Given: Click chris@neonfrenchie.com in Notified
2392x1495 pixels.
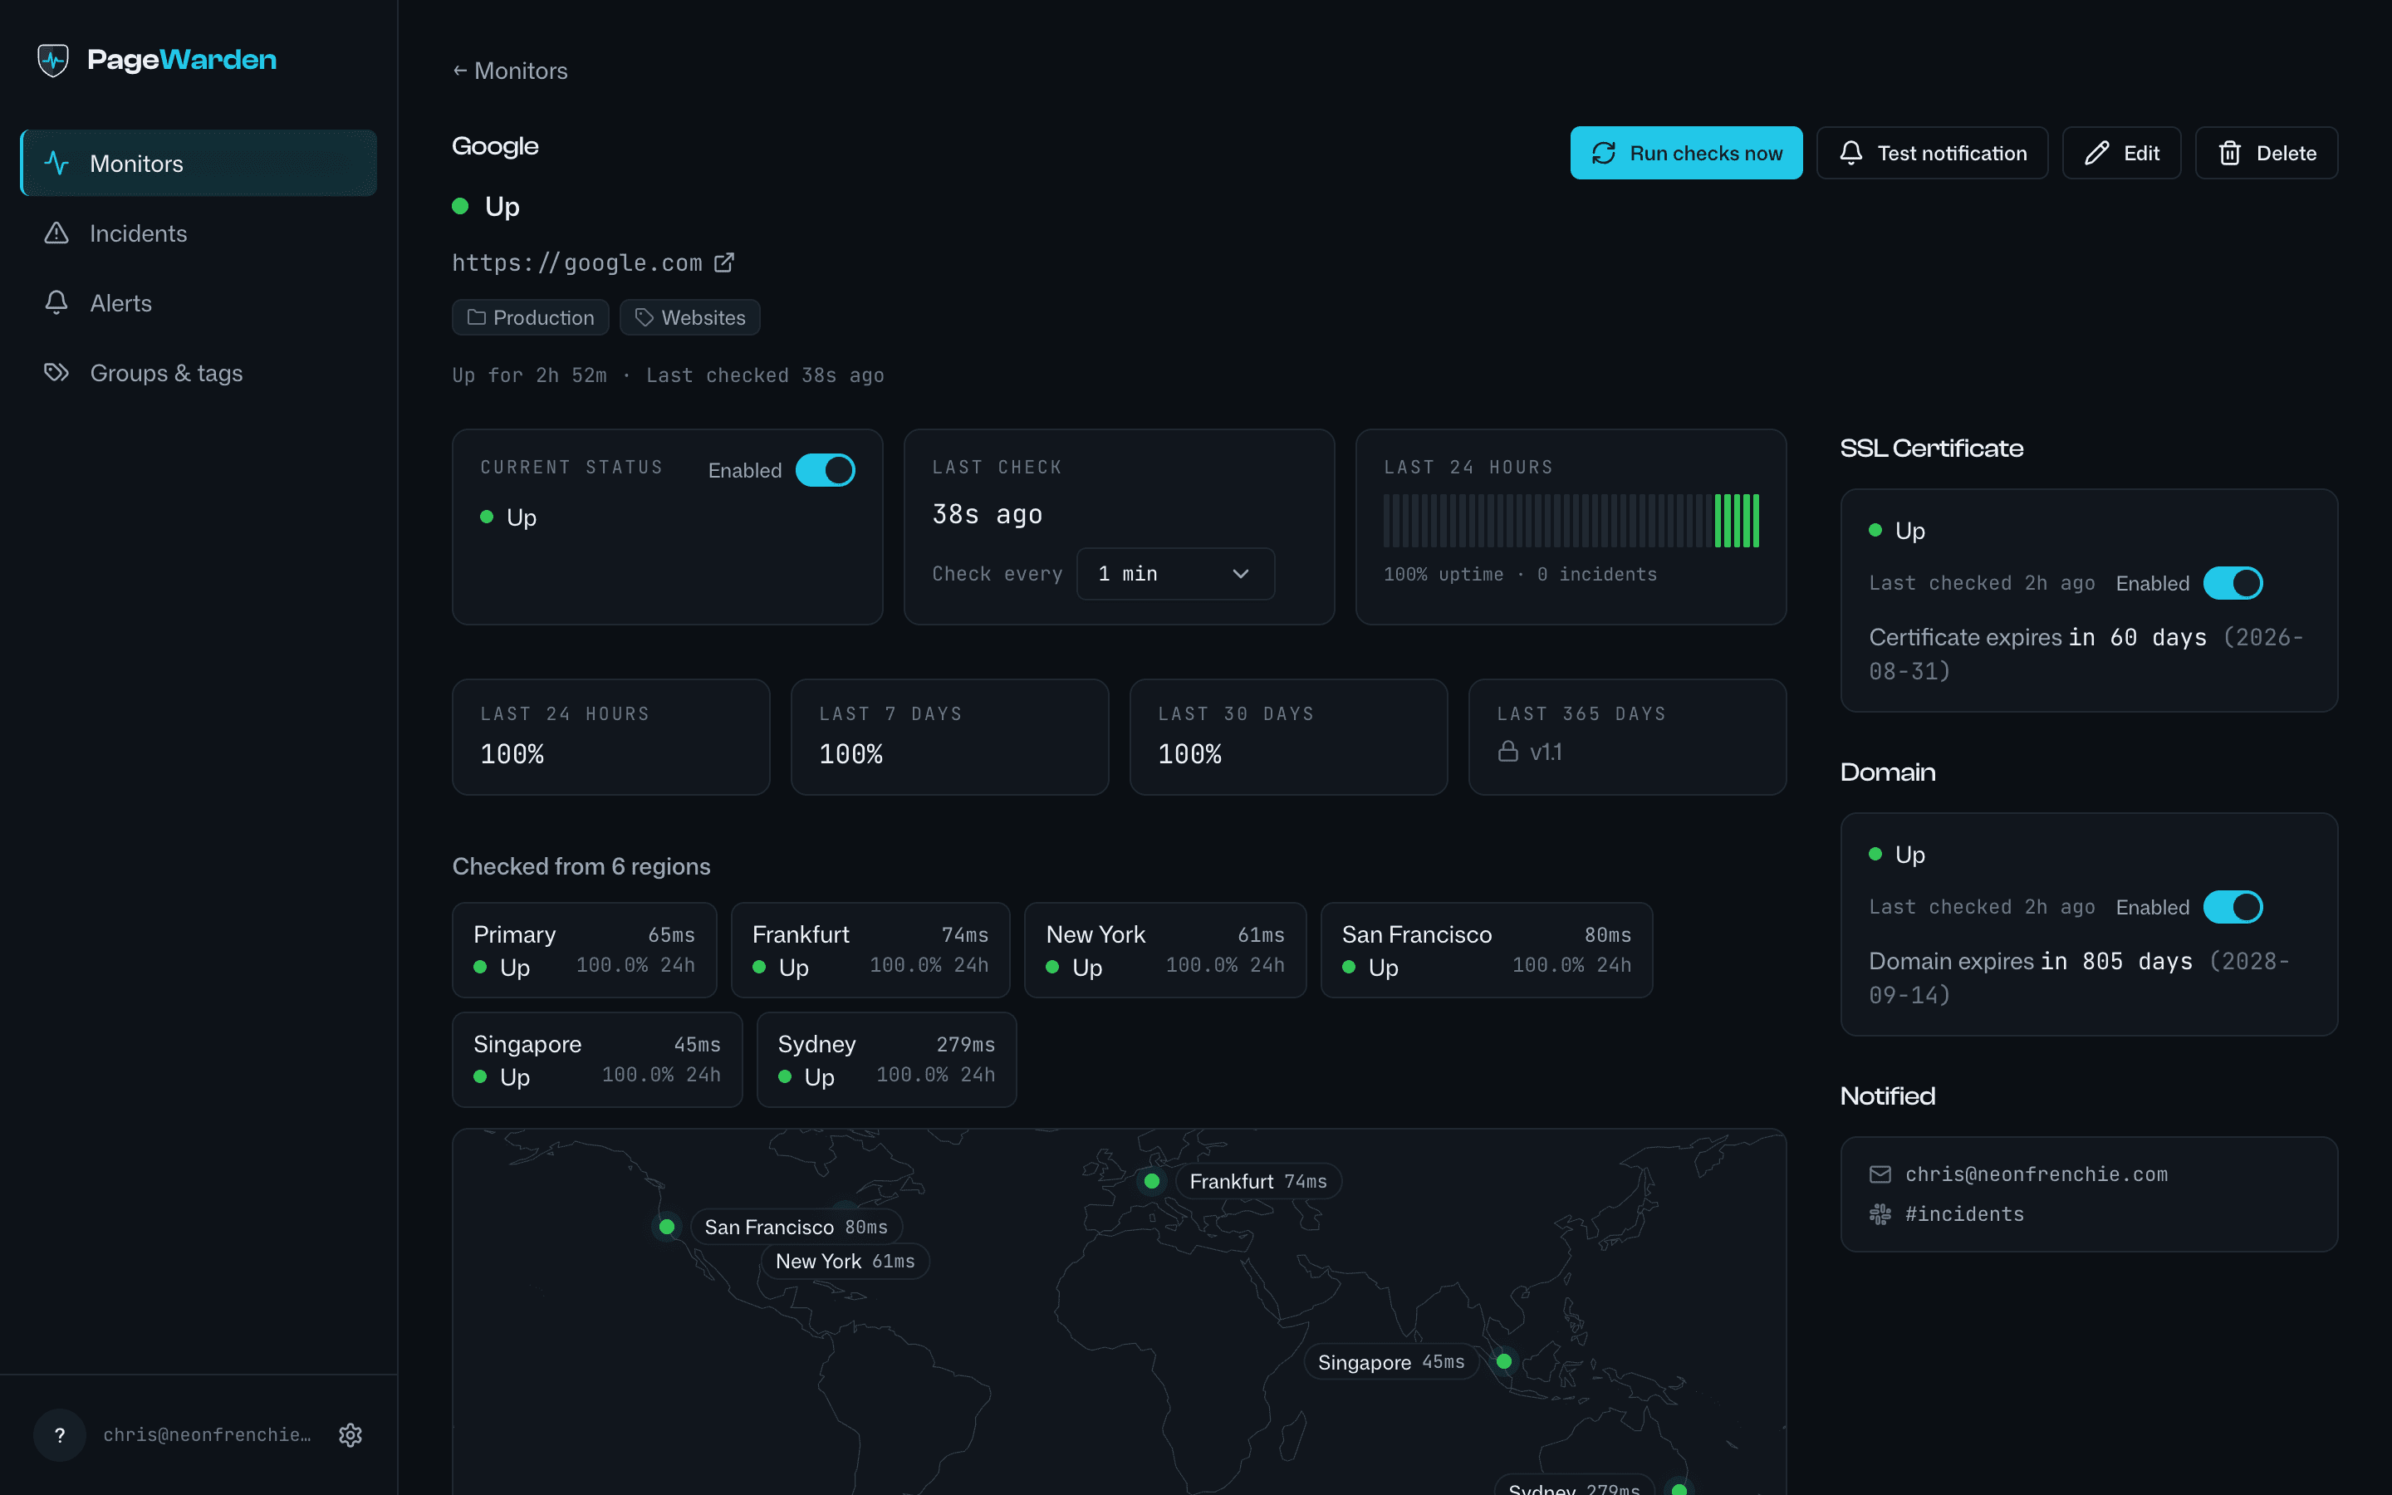Looking at the screenshot, I should [x=2037, y=1174].
